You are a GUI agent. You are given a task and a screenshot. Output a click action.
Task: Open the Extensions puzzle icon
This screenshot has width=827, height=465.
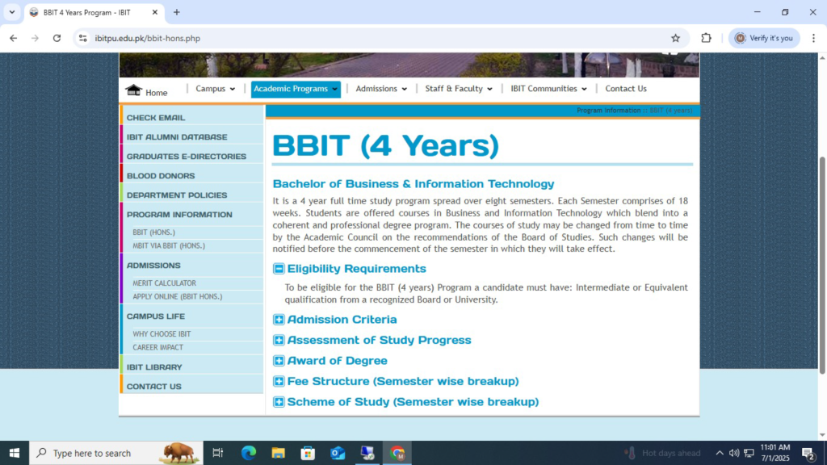point(706,38)
